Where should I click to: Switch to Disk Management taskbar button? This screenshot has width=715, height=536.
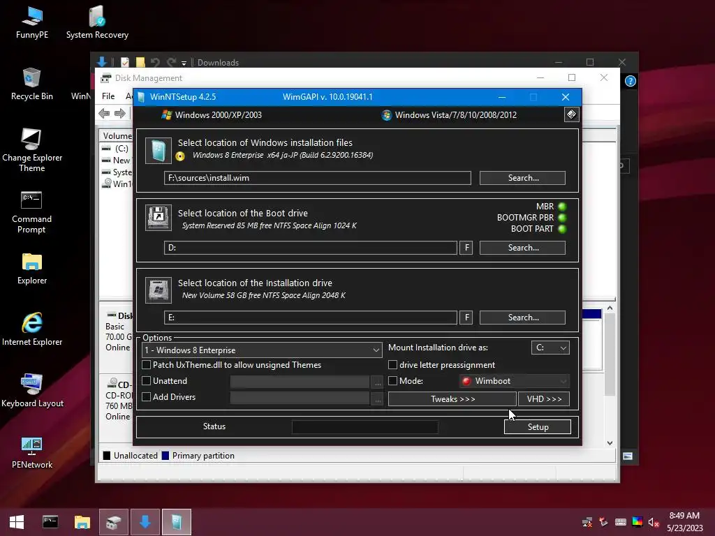point(114,522)
